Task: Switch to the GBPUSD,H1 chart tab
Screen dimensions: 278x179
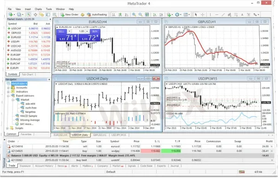Action: [x=100, y=135]
